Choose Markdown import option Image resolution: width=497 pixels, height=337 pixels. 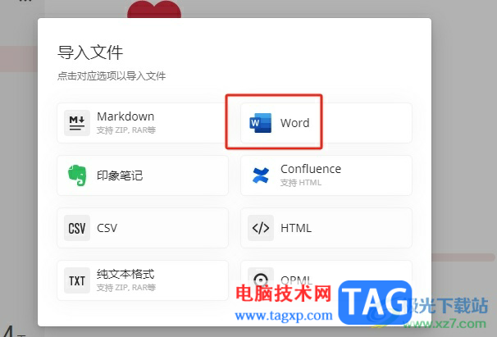click(x=143, y=123)
